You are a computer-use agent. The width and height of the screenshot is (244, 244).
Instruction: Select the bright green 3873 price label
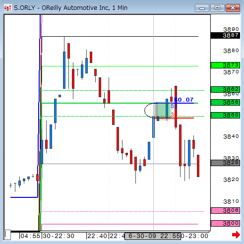(225, 65)
